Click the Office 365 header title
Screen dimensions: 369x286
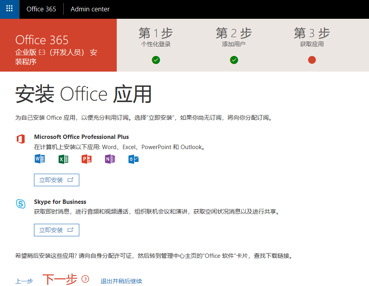41,9
